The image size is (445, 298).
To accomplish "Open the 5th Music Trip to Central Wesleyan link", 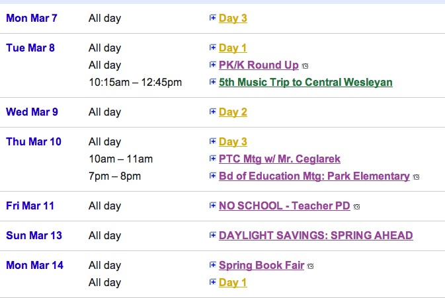I will click(305, 82).
